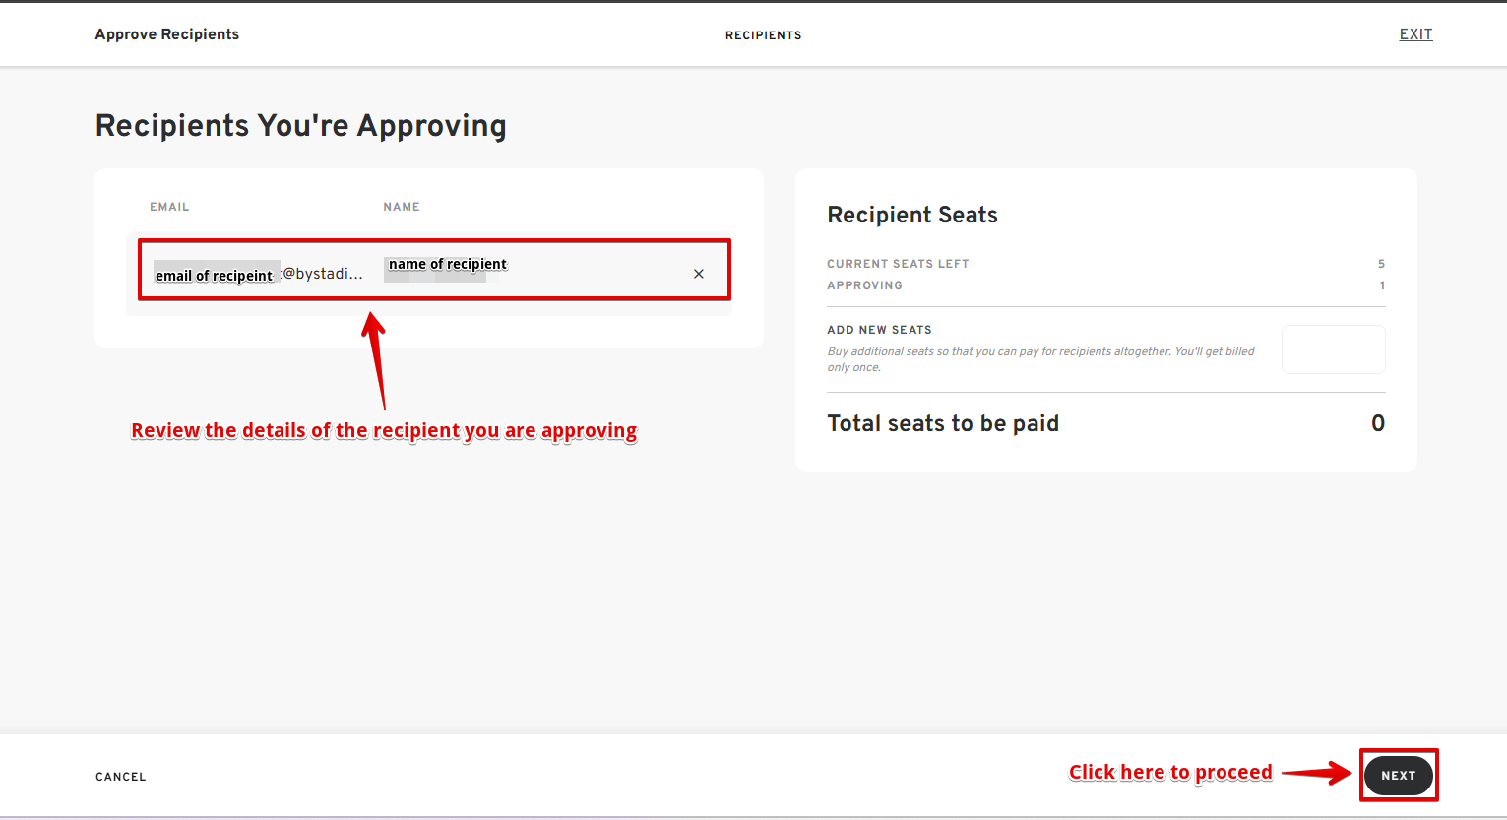Click the recipient's name in the row
1507x820 pixels.
click(x=447, y=265)
